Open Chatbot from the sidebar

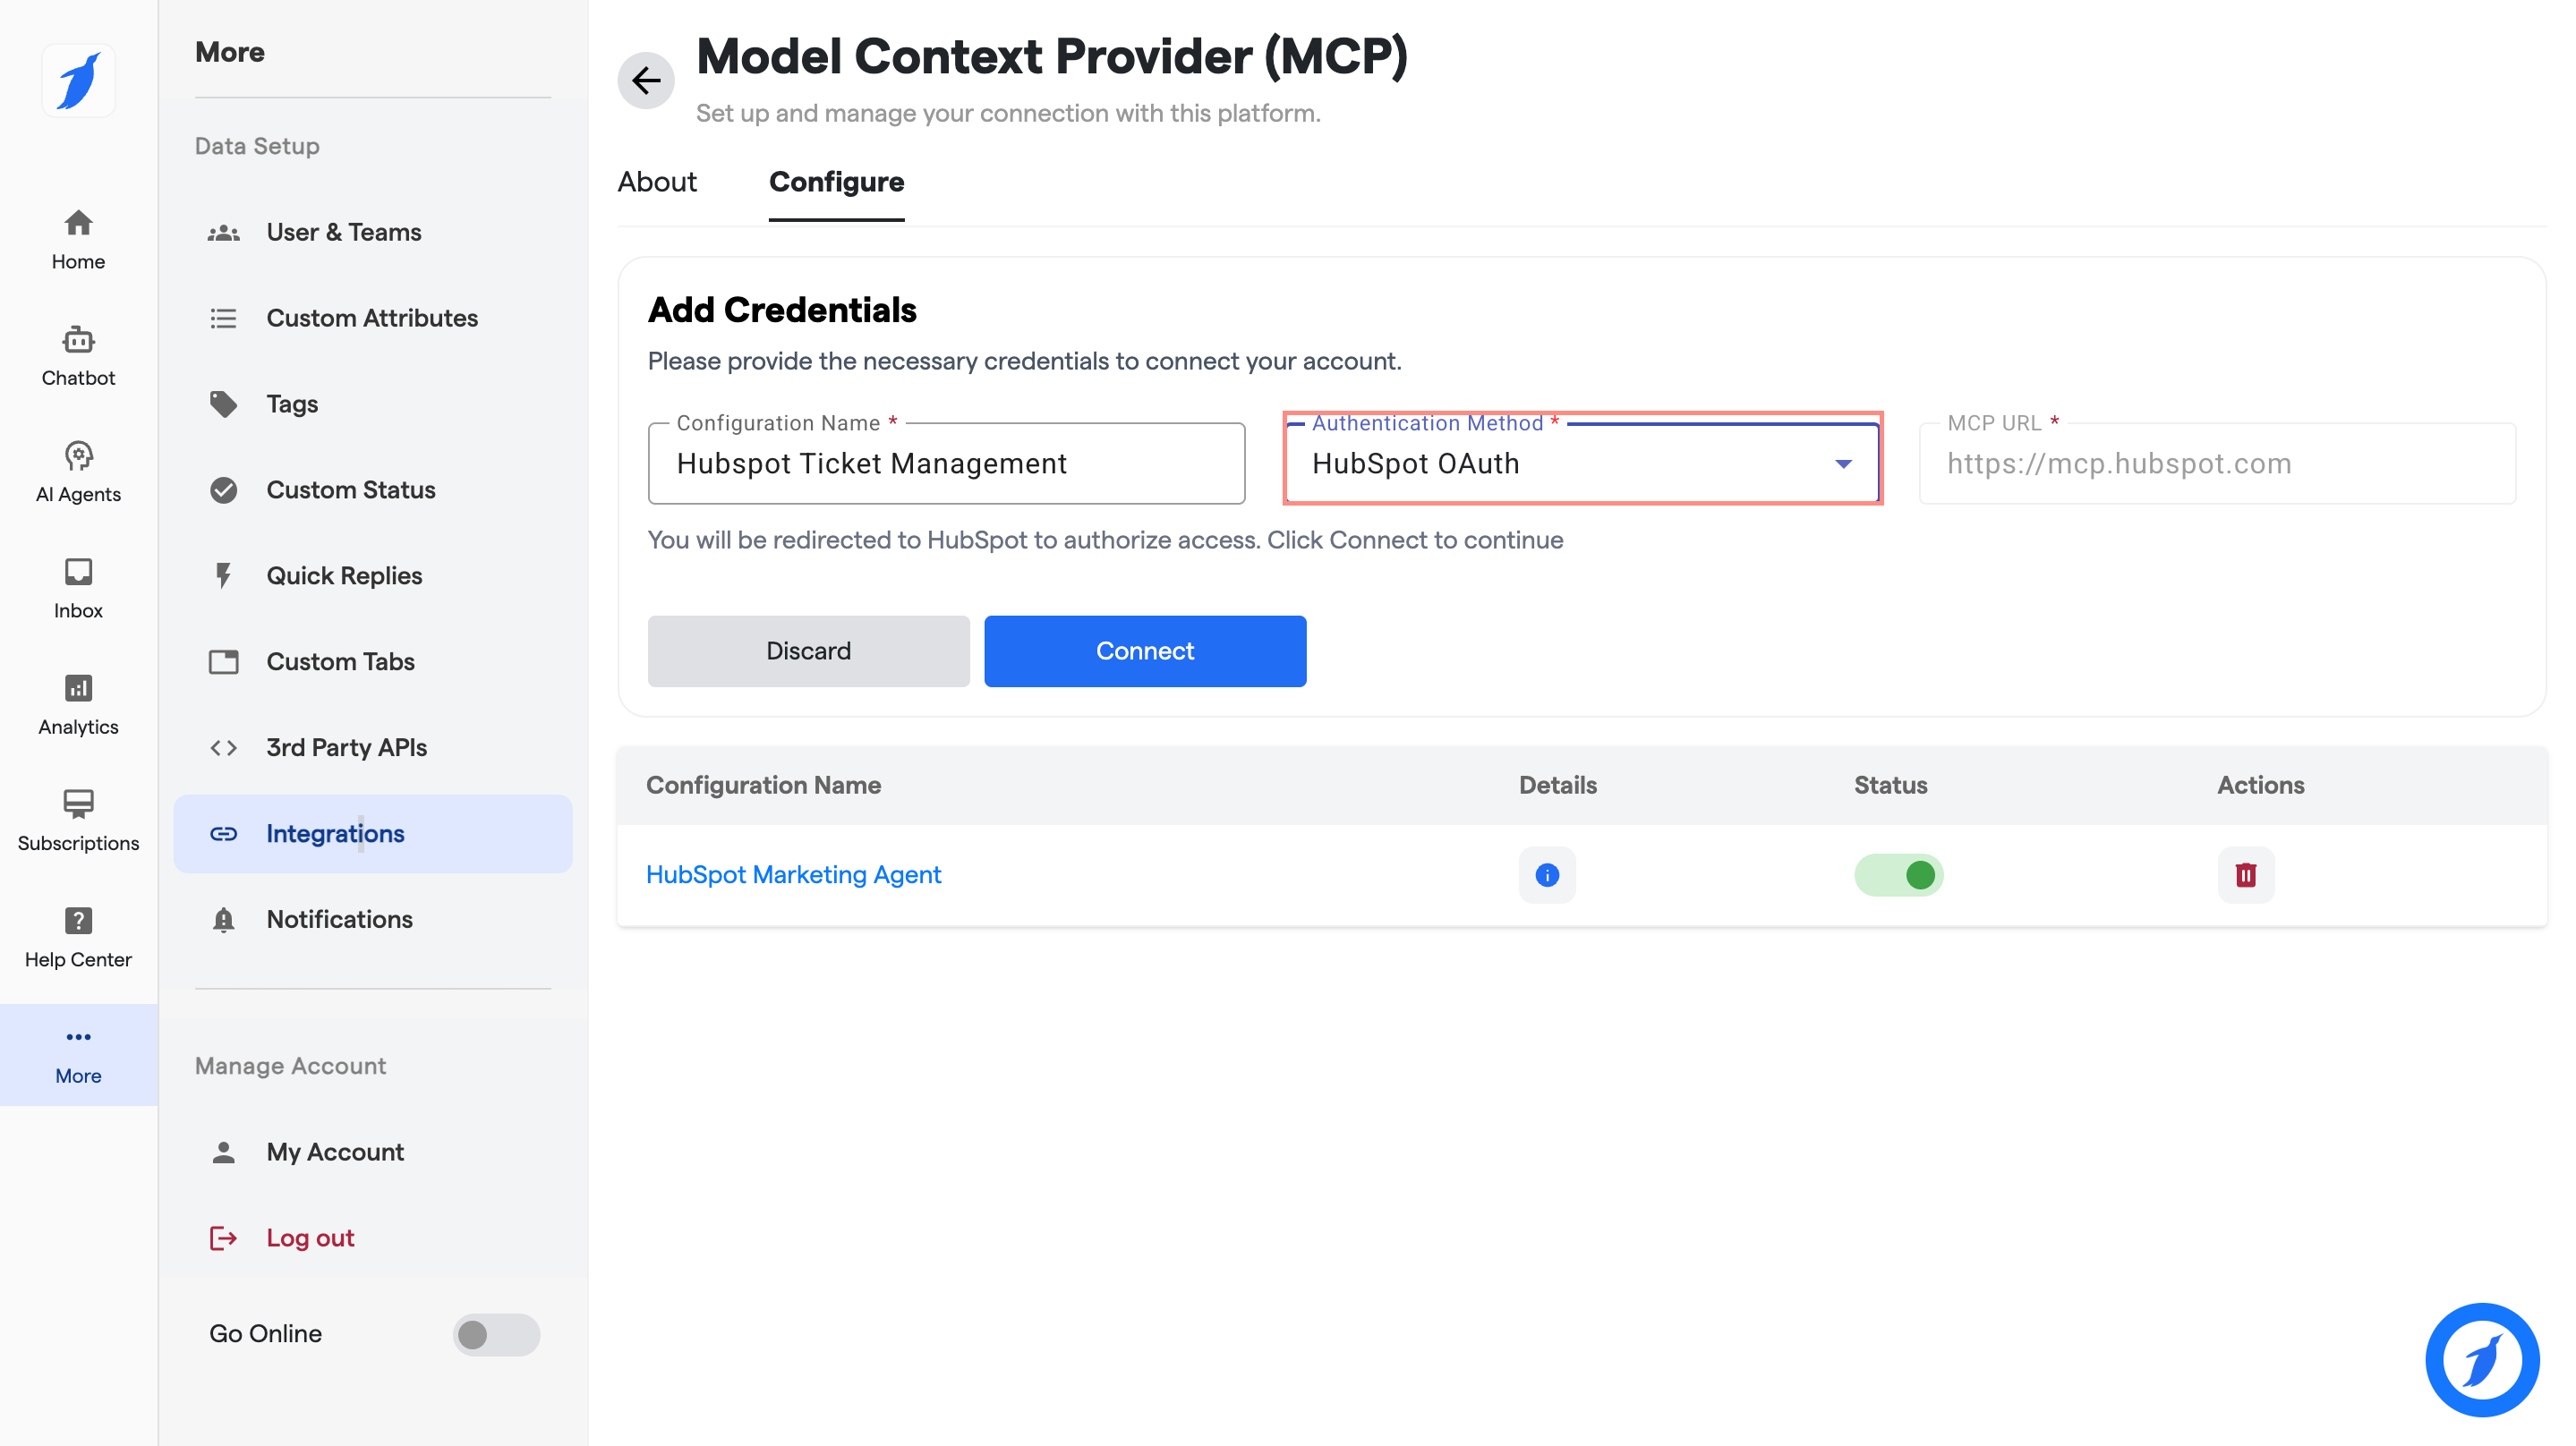coord(78,356)
